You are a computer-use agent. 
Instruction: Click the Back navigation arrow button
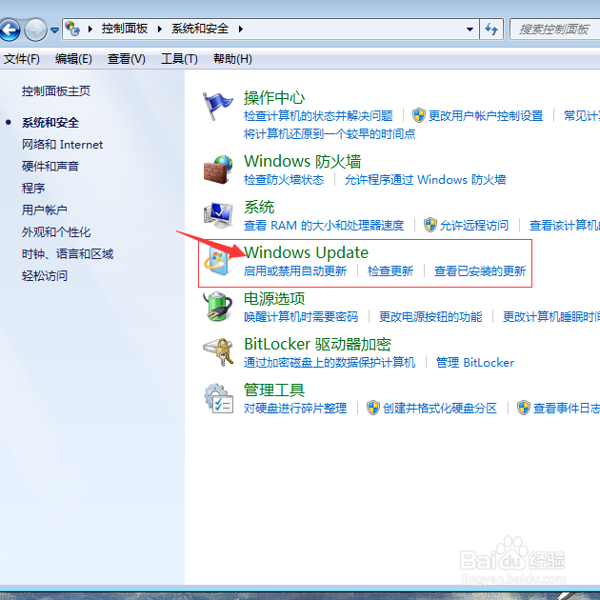(x=10, y=30)
